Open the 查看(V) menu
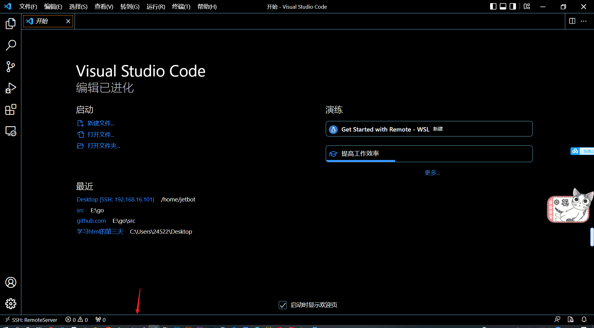 [x=104, y=6]
